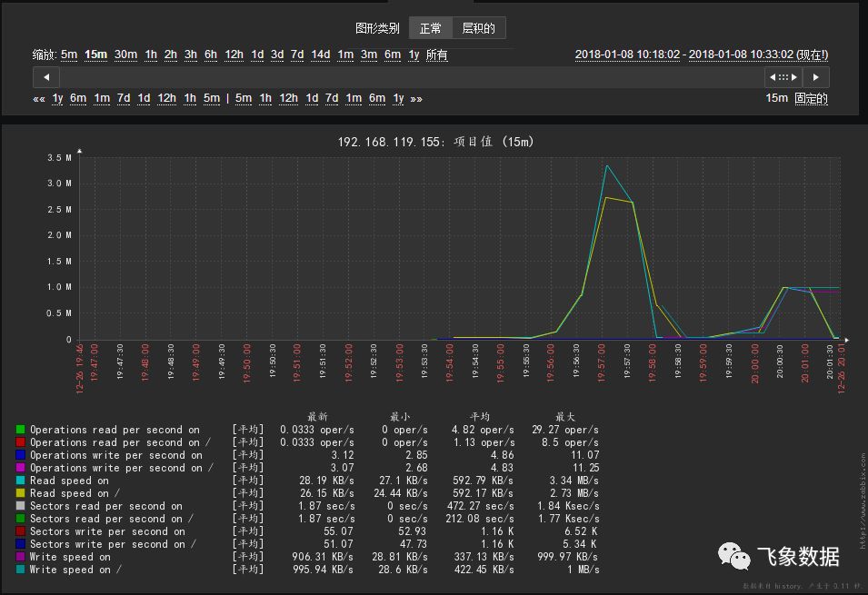Set zoom to 3m
This screenshot has height=595, width=868.
[x=369, y=55]
